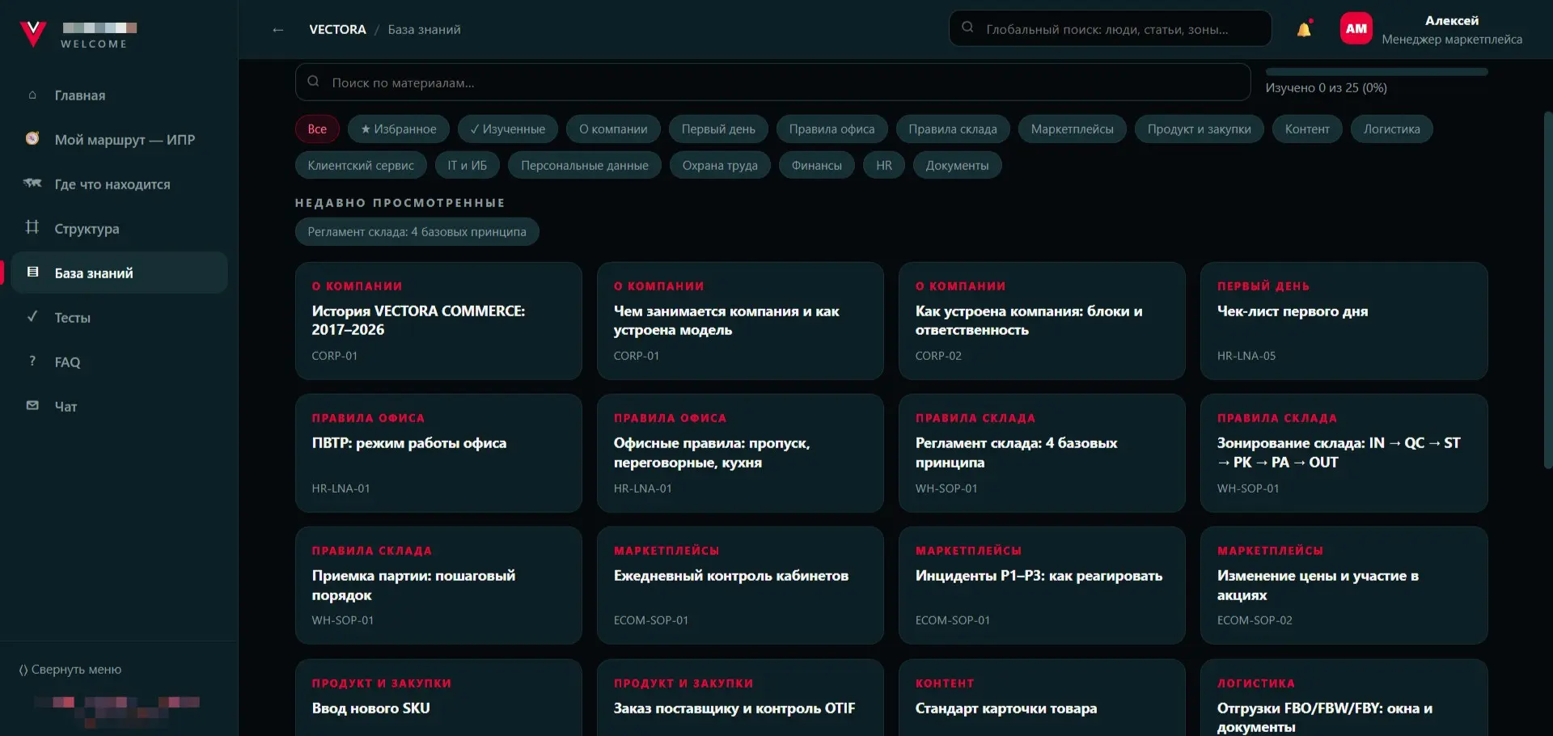1553x736 pixels.
Task: Filter by Клиентский сервис chip
Action: [x=361, y=165]
